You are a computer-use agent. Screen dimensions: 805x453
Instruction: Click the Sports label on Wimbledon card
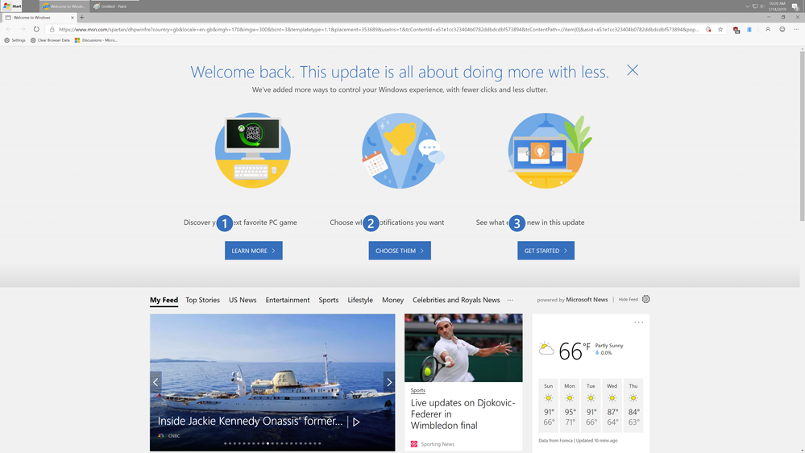click(418, 390)
